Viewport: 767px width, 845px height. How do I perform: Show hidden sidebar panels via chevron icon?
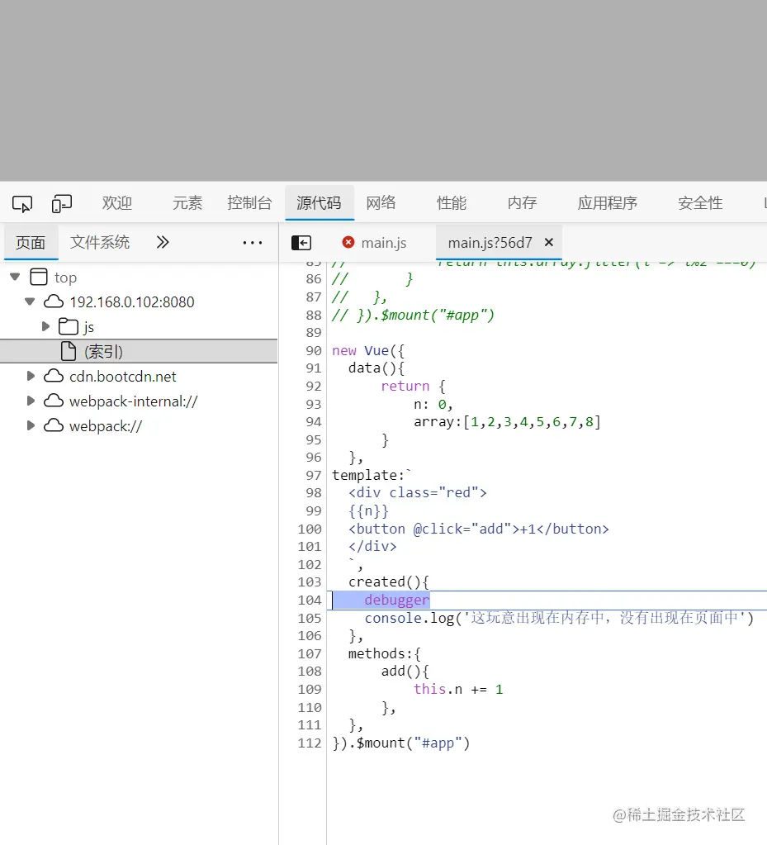click(162, 242)
